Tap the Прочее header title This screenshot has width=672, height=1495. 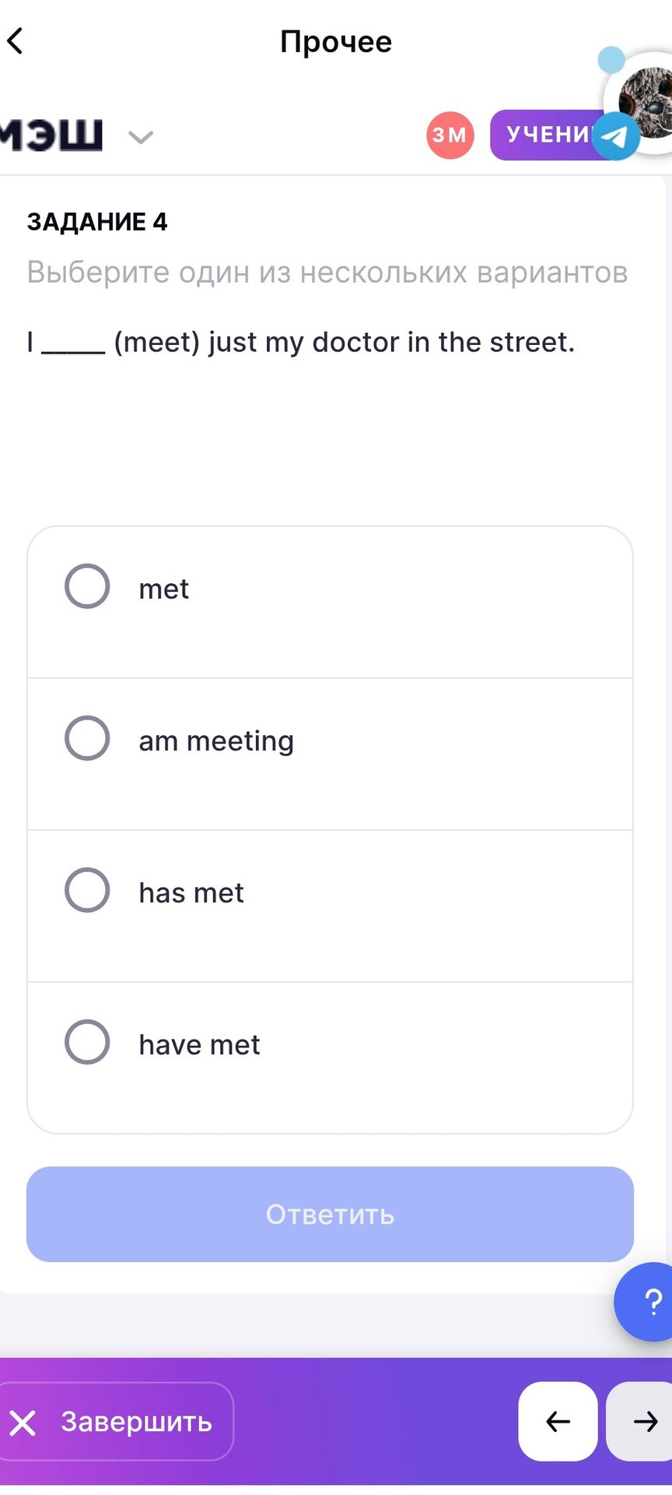click(x=336, y=41)
